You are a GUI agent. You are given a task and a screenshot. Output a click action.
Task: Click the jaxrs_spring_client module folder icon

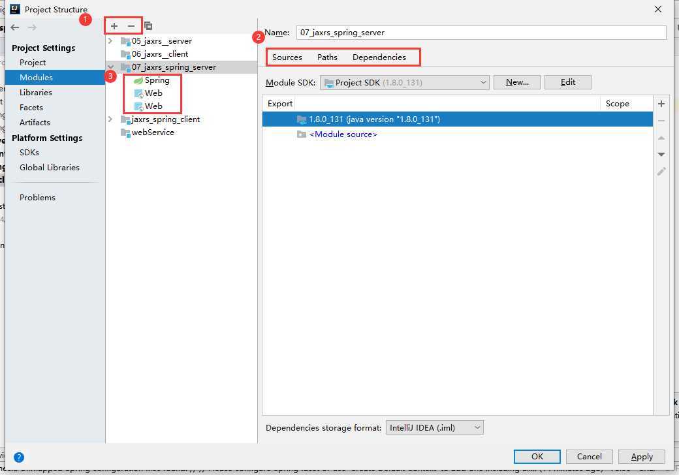[125, 120]
